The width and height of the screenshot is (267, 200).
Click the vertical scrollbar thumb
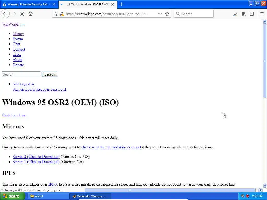(265, 61)
